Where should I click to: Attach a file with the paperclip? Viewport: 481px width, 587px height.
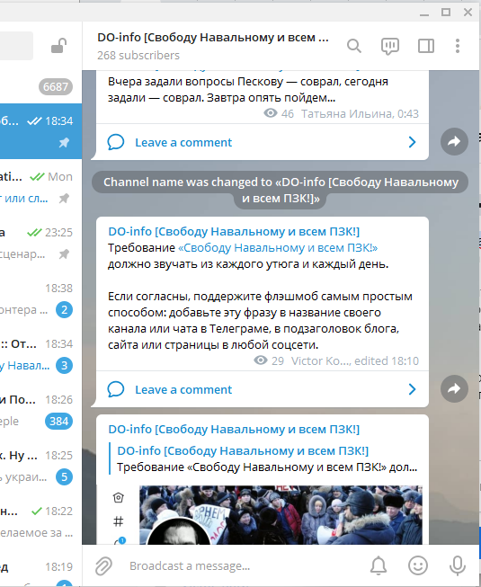point(103,565)
